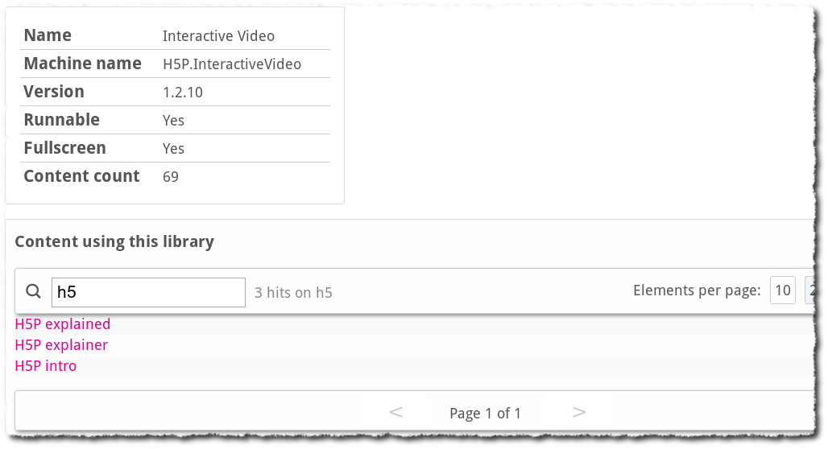Open the H5P explainer content link
Viewport: 828px width, 449px height.
click(x=61, y=345)
